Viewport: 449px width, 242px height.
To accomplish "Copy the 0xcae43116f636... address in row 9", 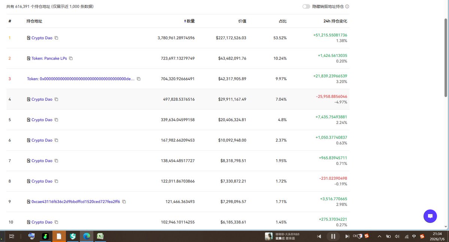I will pyautogui.click(x=124, y=202).
